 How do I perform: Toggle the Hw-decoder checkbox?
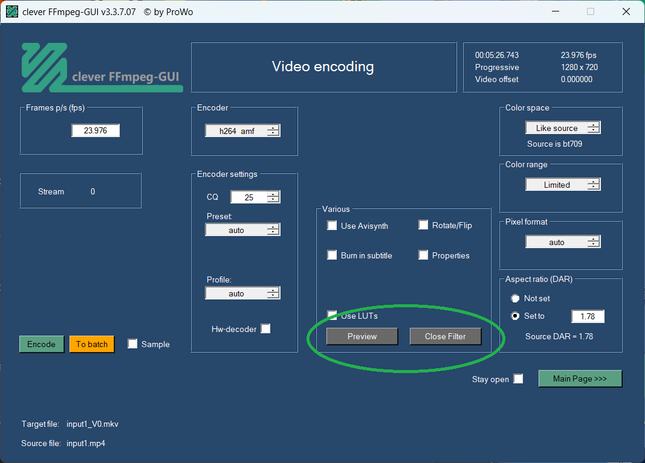click(265, 328)
